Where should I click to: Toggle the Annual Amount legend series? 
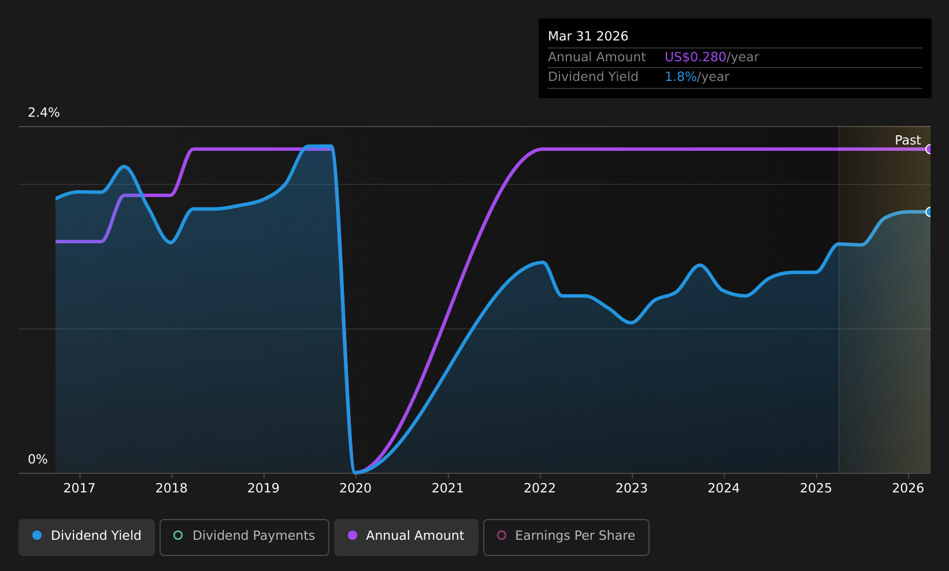[406, 537]
